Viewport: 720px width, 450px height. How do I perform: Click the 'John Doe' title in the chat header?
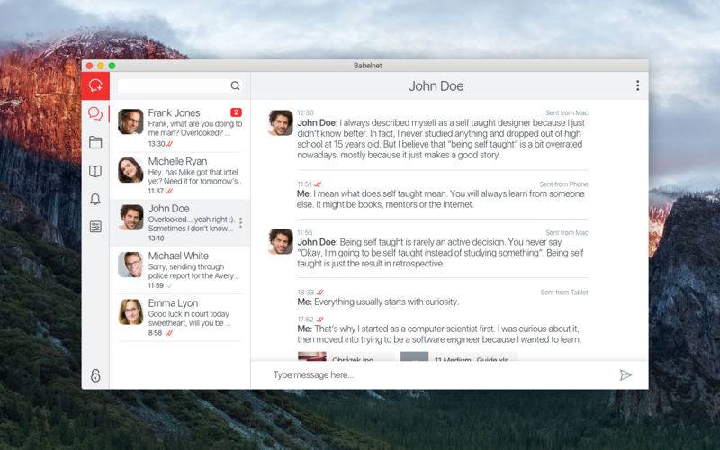pyautogui.click(x=436, y=85)
